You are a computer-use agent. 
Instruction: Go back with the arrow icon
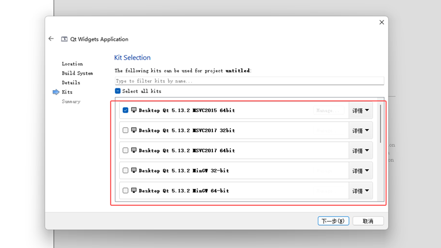[x=51, y=38]
